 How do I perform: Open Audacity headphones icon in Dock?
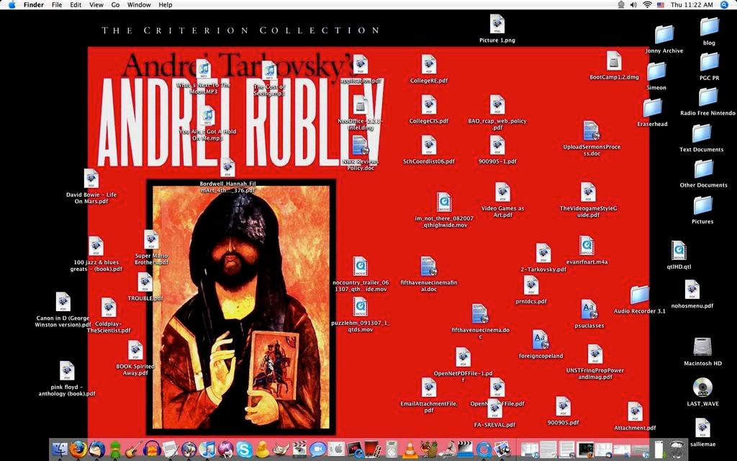153,449
